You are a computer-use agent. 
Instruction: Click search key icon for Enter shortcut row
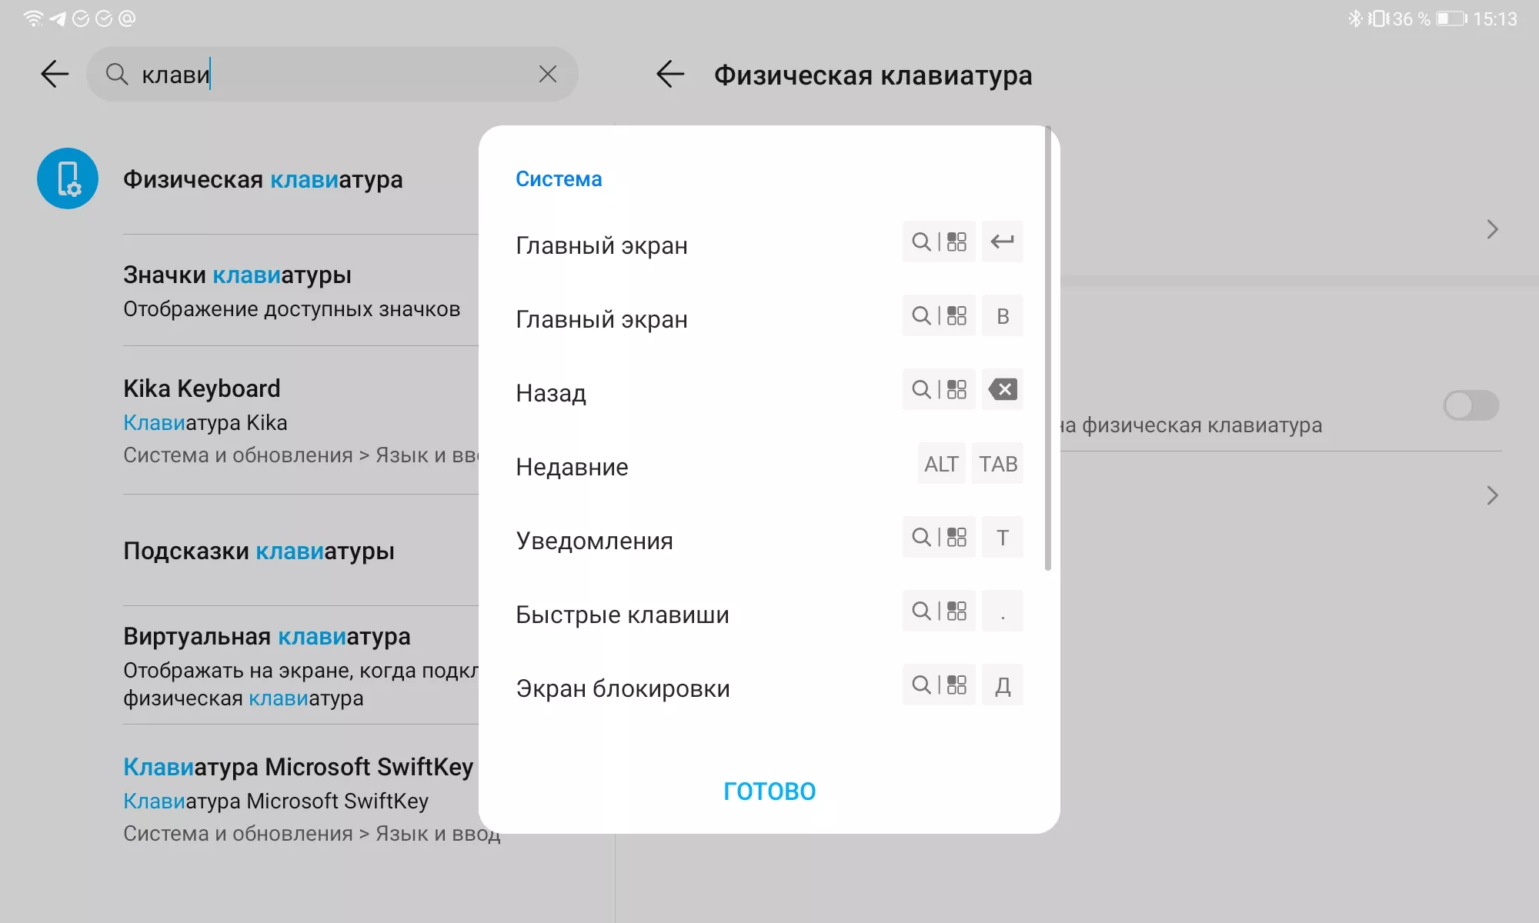click(x=939, y=242)
